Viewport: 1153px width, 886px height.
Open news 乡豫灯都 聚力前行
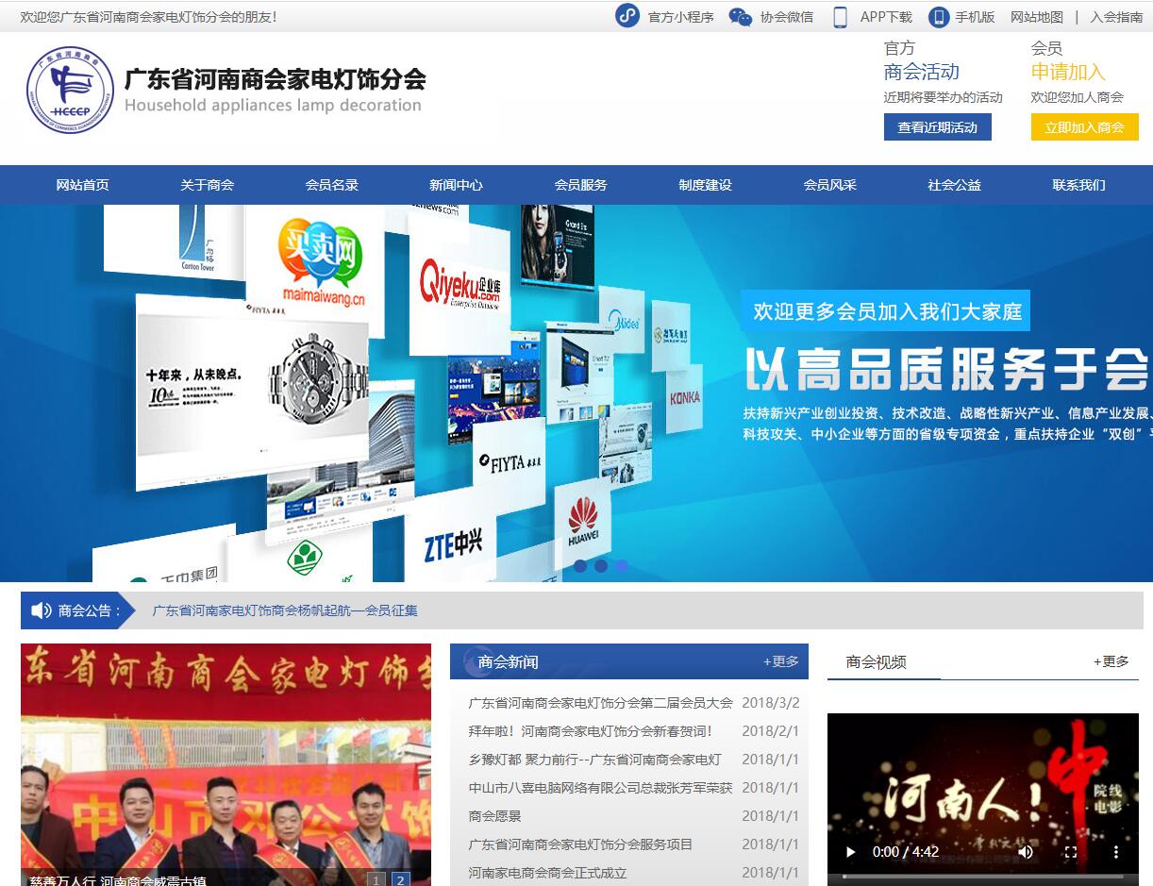tap(594, 760)
